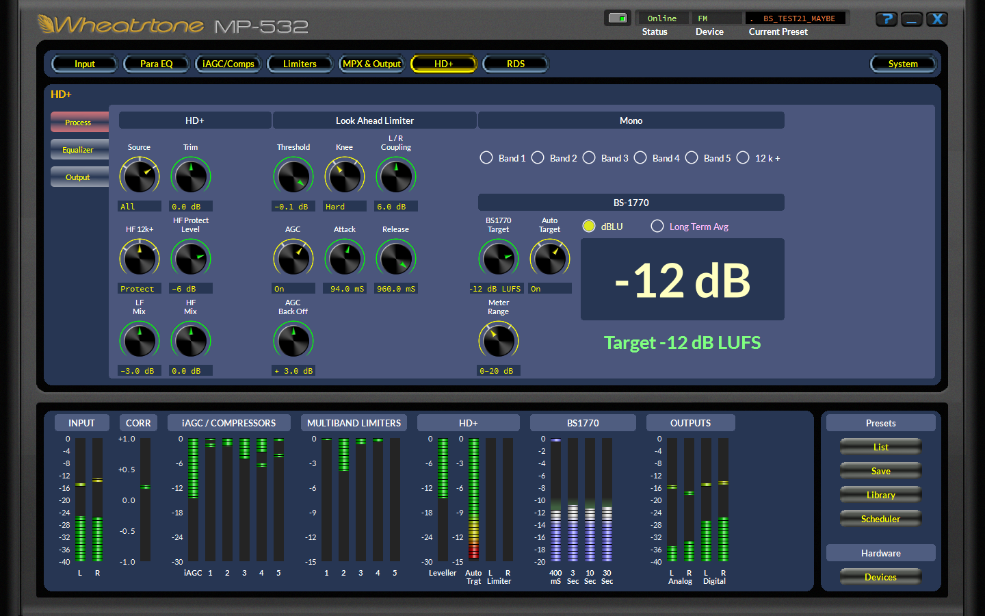Click the HF Protect Level knob
This screenshot has height=616, width=985.
[191, 258]
